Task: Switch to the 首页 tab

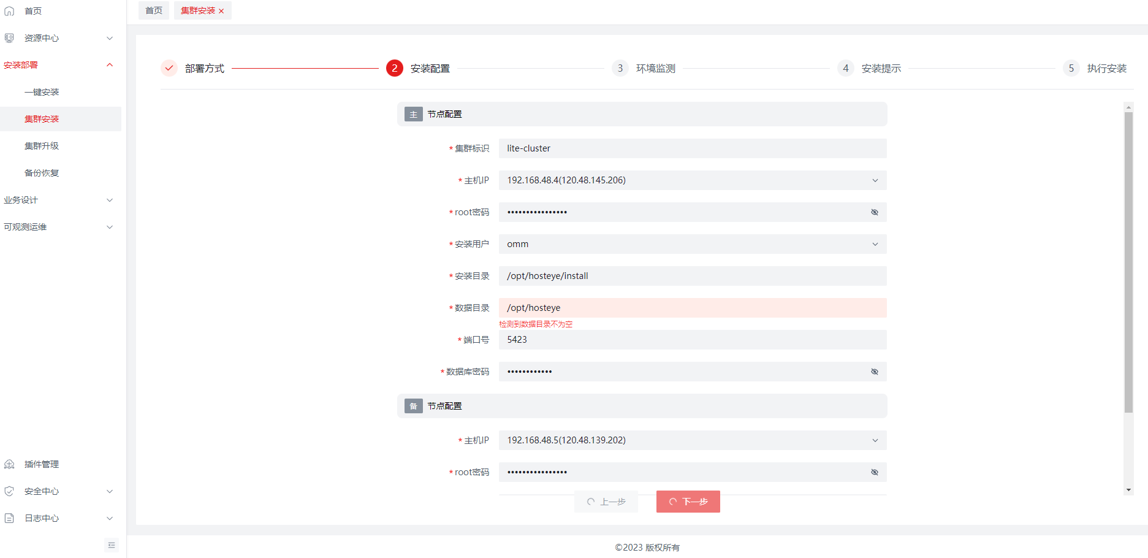Action: pos(154,10)
